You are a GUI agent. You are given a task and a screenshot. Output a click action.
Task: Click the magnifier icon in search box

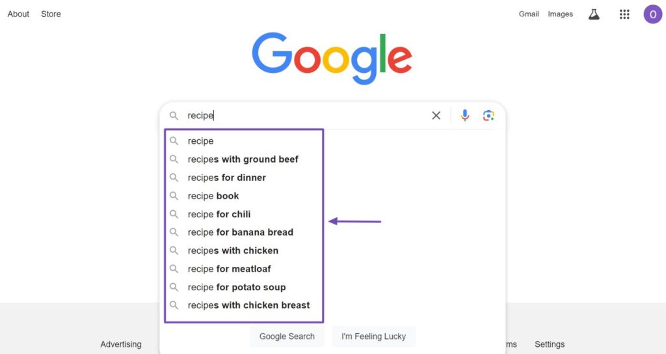tap(174, 115)
